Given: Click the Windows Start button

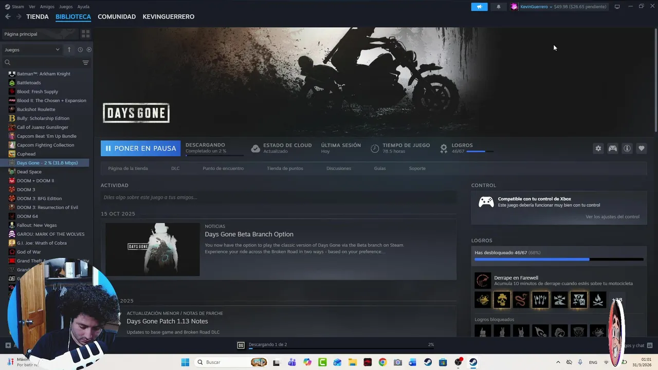Looking at the screenshot, I should click(185, 362).
